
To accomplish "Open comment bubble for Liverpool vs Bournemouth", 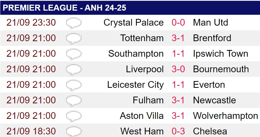I will click(x=74, y=70).
